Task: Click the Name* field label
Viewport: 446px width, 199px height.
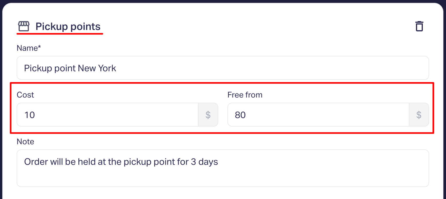Action: click(x=29, y=48)
